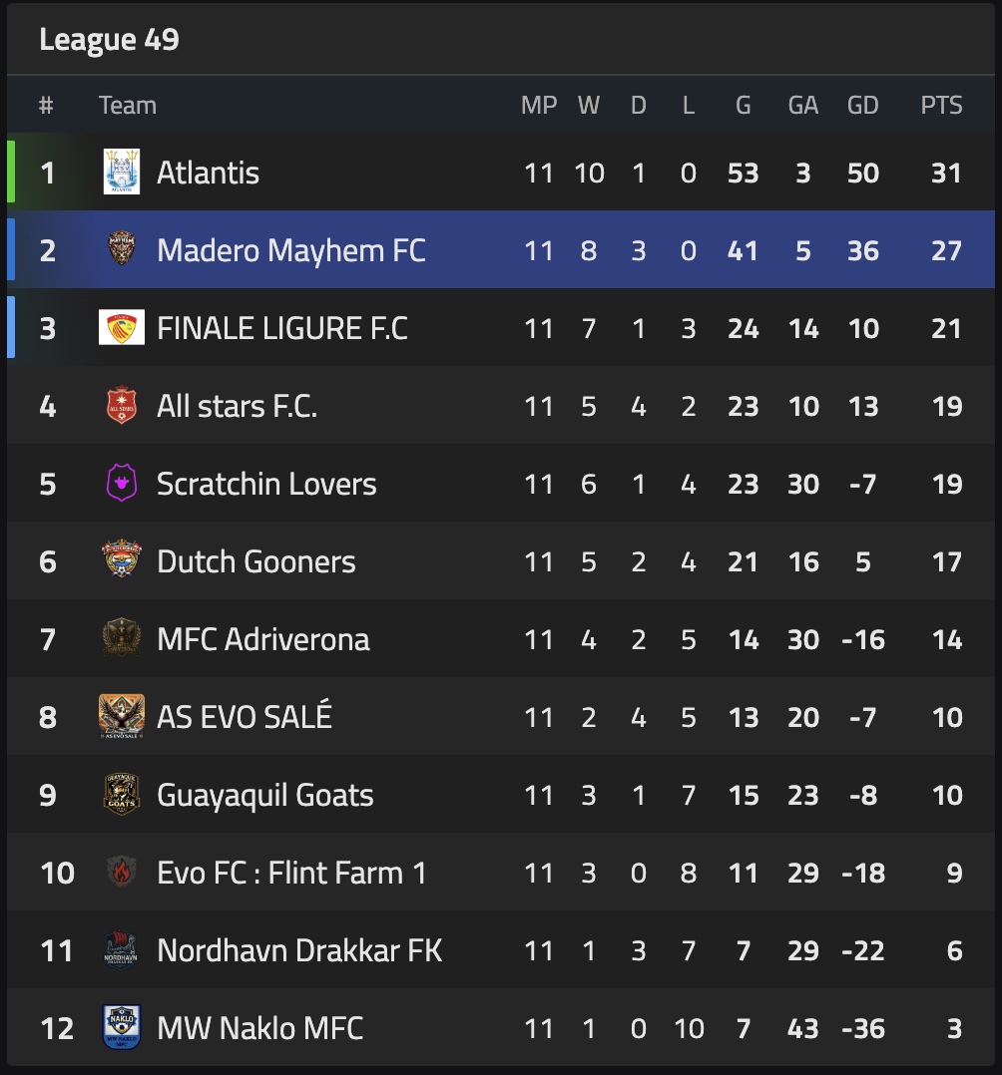Click the Scratchin Lovers purple shield icon
The height and width of the screenshot is (1075, 1002).
click(x=122, y=484)
